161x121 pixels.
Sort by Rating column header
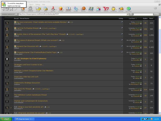121,18
